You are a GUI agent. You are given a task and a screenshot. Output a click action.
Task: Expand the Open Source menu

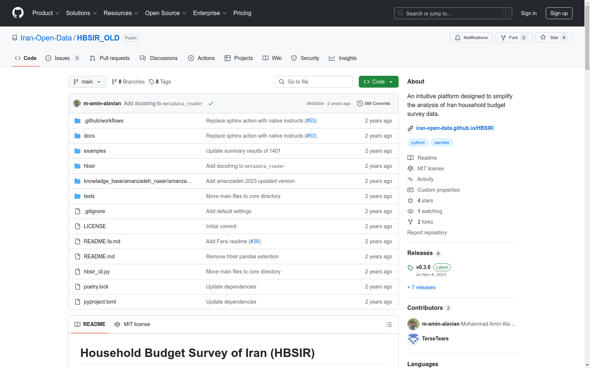pyautogui.click(x=166, y=13)
